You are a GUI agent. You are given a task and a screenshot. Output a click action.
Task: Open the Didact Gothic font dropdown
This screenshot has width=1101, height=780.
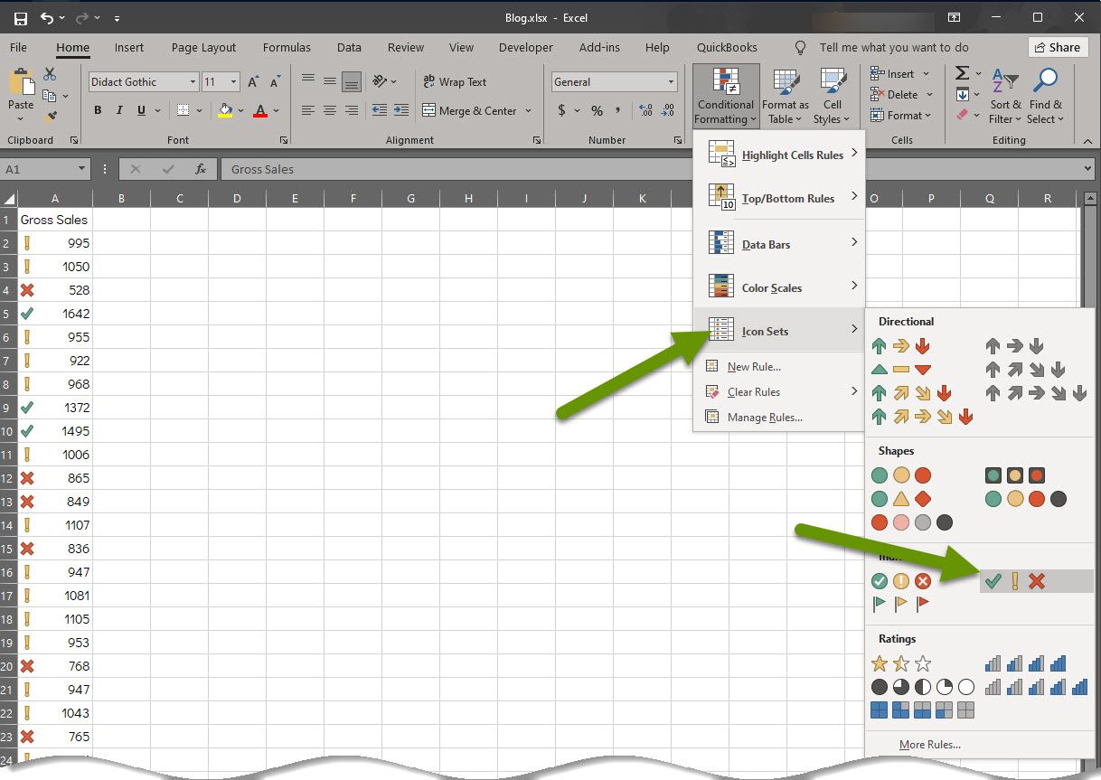pyautogui.click(x=193, y=81)
